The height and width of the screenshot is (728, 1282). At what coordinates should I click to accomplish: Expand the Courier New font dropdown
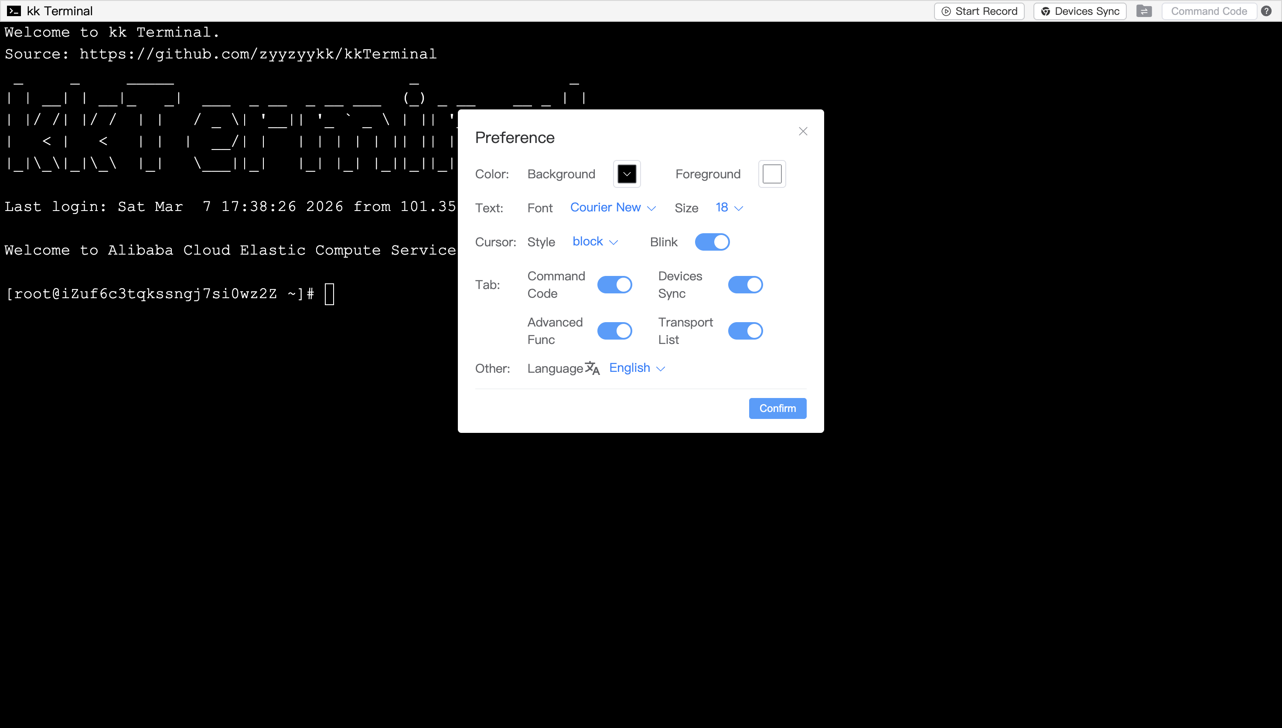click(x=613, y=208)
